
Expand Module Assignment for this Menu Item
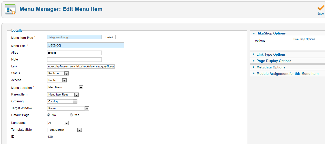(287, 74)
